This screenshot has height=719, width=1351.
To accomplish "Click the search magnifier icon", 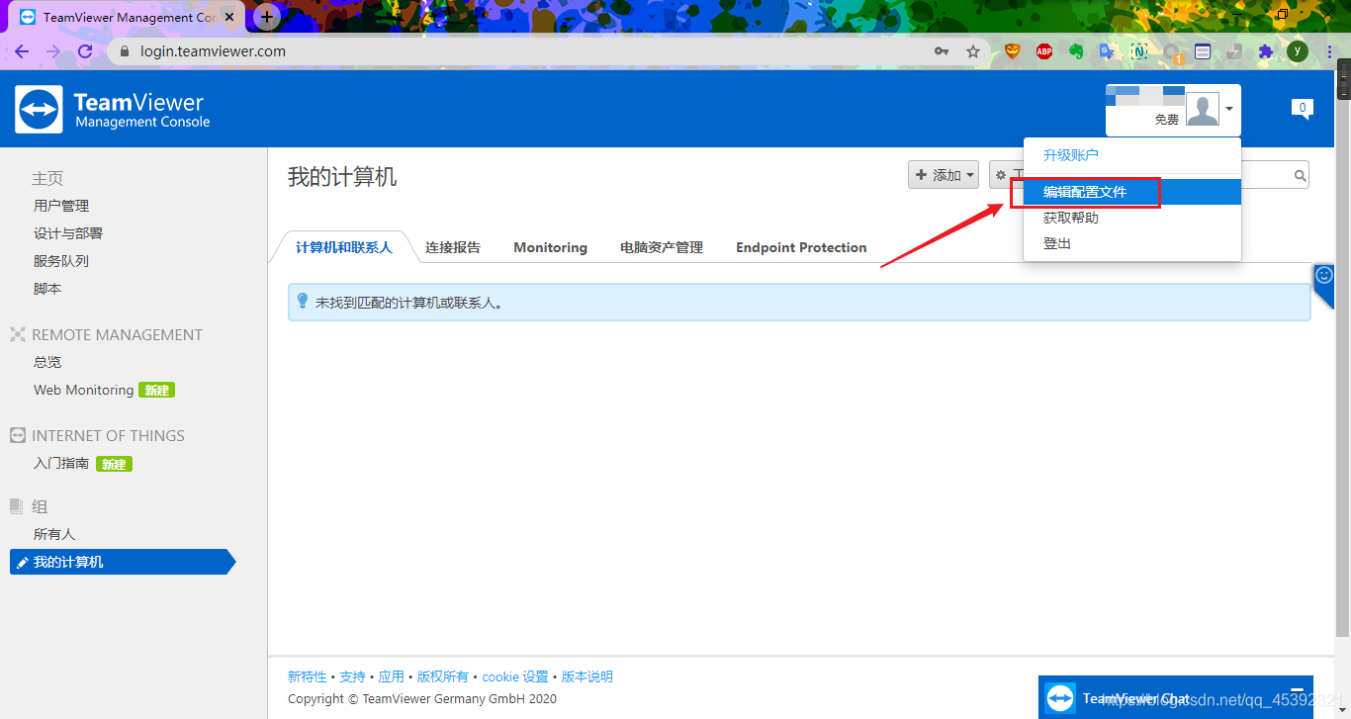I will coord(1300,176).
